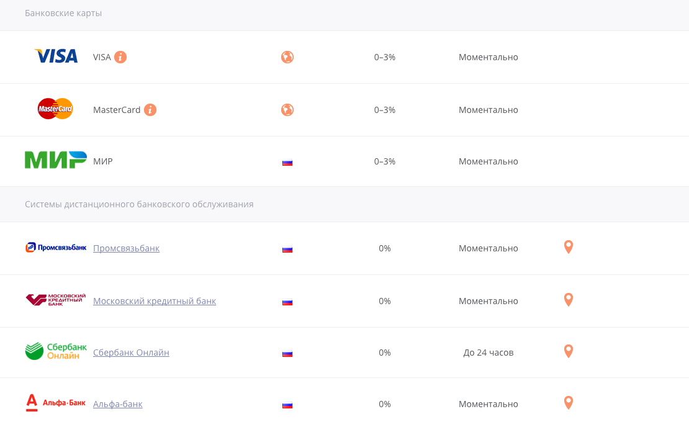689x427 pixels.
Task: Click the green МИР card logo
Action: (56, 160)
